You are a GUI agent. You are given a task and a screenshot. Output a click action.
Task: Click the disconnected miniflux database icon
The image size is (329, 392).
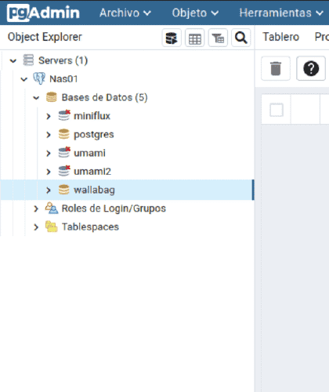tap(64, 115)
